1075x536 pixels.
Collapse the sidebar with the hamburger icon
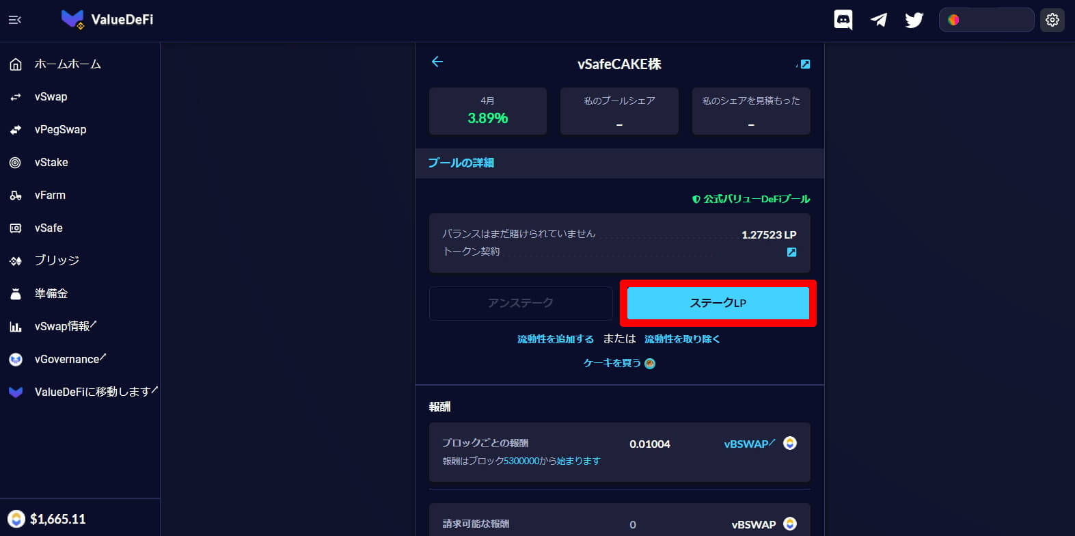pos(15,20)
